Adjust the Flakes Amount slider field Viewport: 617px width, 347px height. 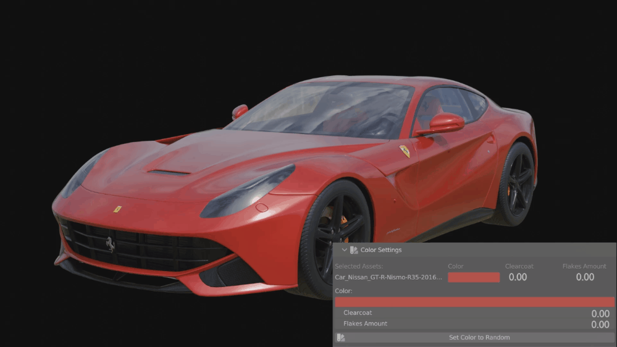tap(474, 324)
